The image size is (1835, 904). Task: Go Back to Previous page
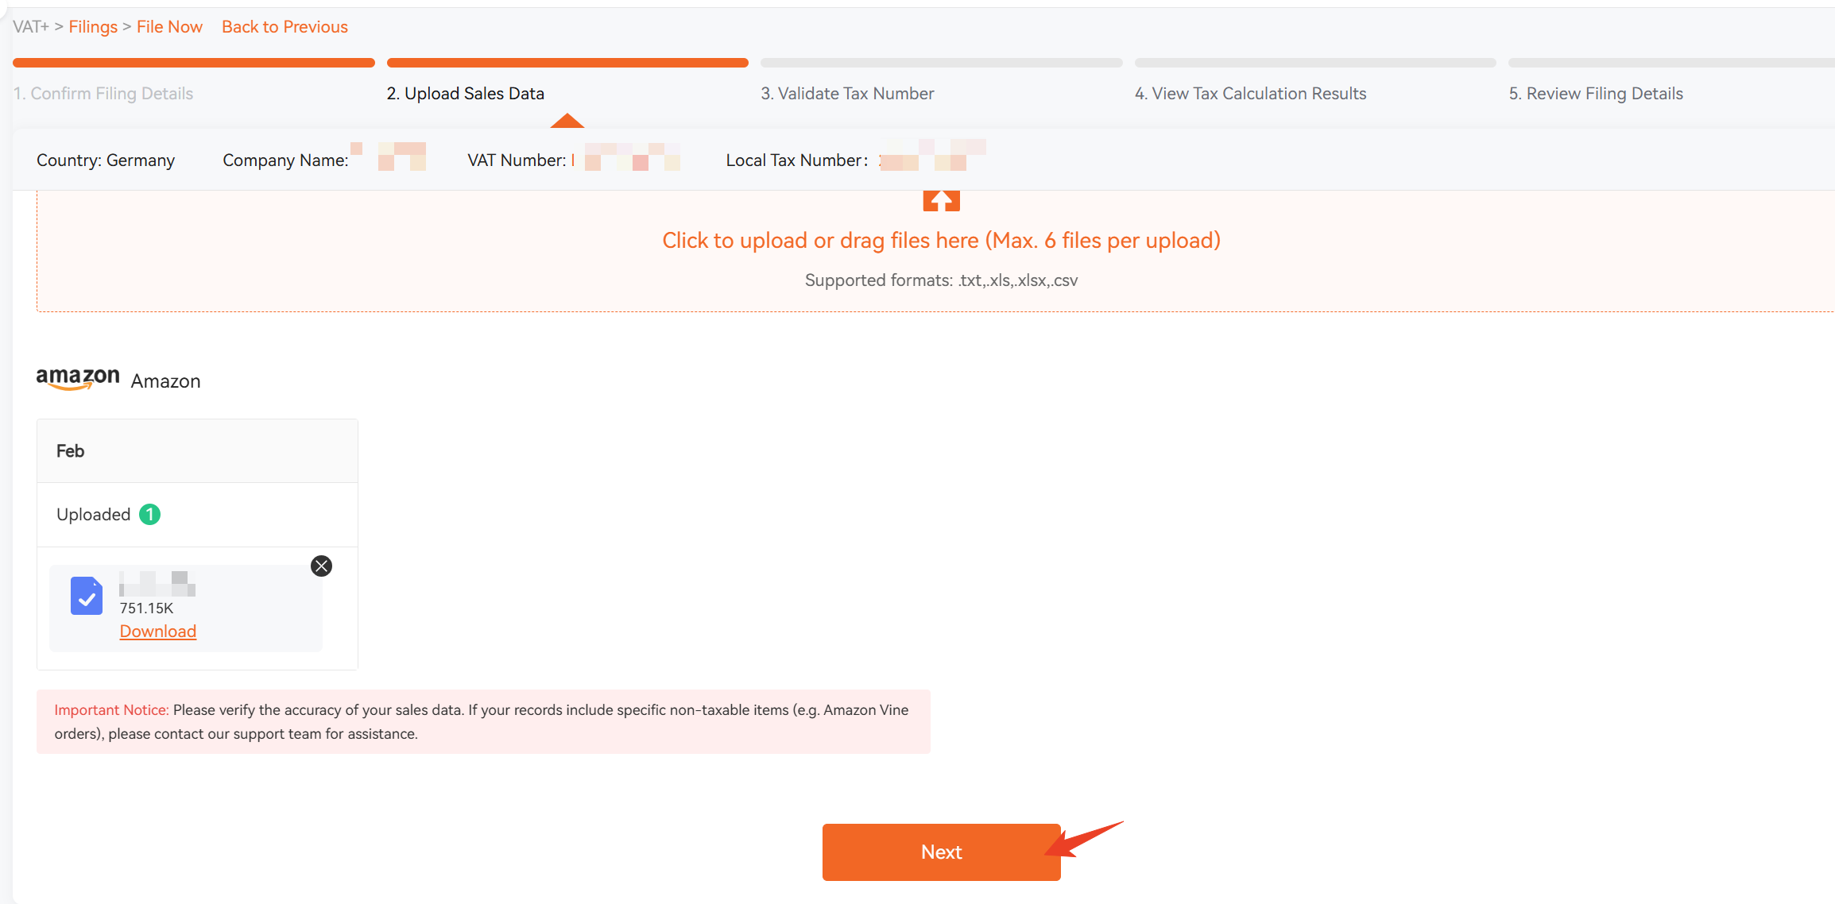coord(285,27)
